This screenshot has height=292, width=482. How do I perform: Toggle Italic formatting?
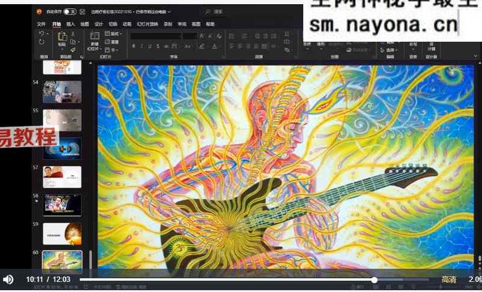coord(141,46)
